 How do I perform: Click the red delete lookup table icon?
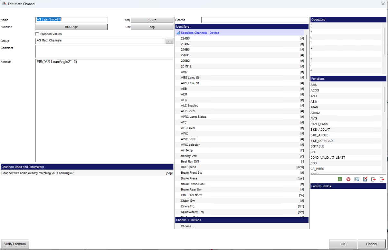tap(348, 179)
